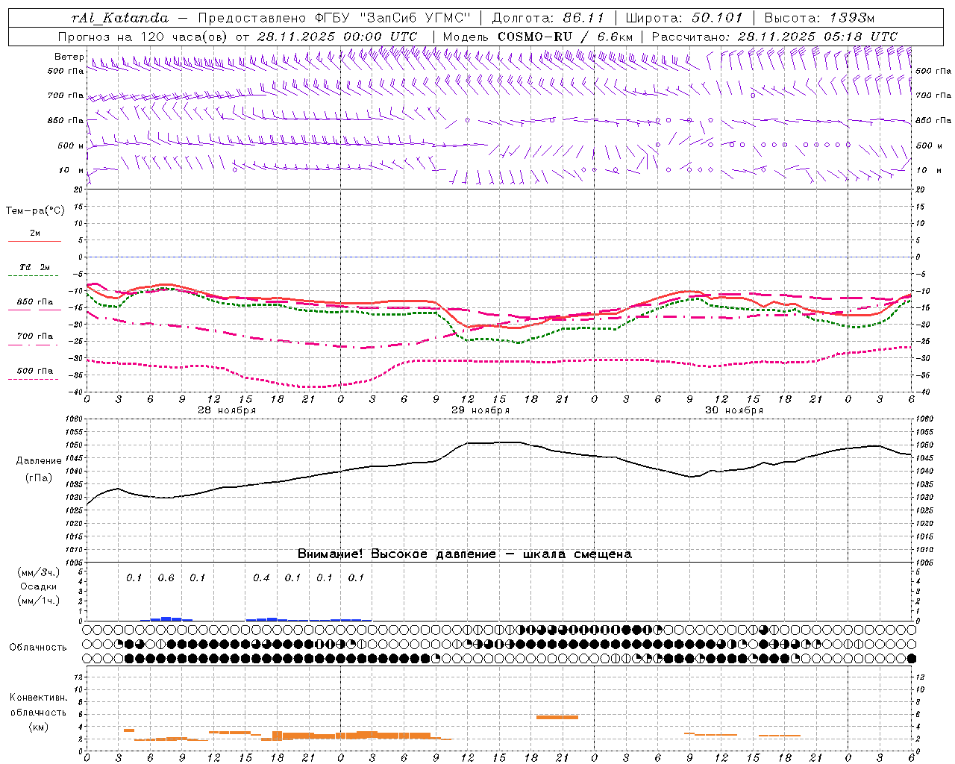The height and width of the screenshot is (764, 955).
Task: Click the 'Внимание! Высокое давление' warning text
Action: click(x=396, y=554)
